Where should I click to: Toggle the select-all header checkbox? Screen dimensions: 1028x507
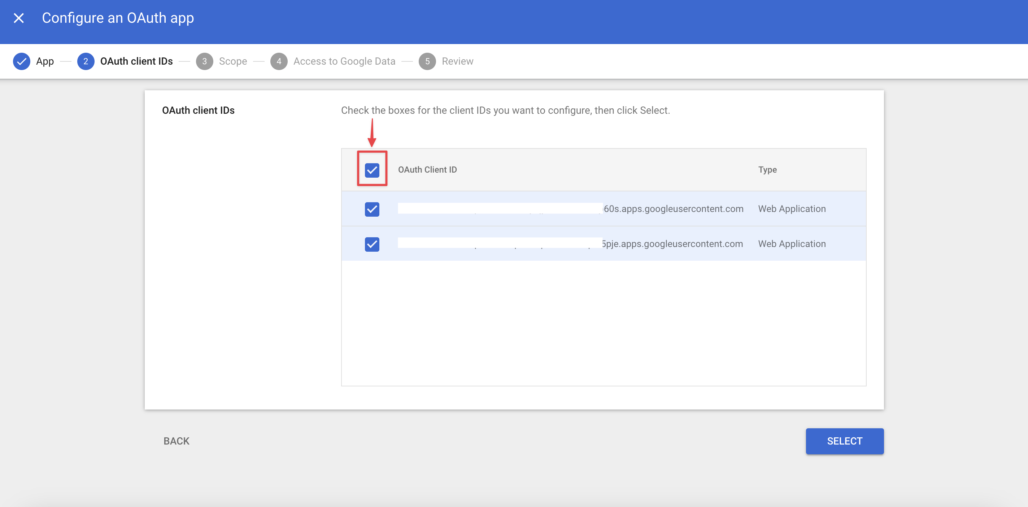point(372,170)
